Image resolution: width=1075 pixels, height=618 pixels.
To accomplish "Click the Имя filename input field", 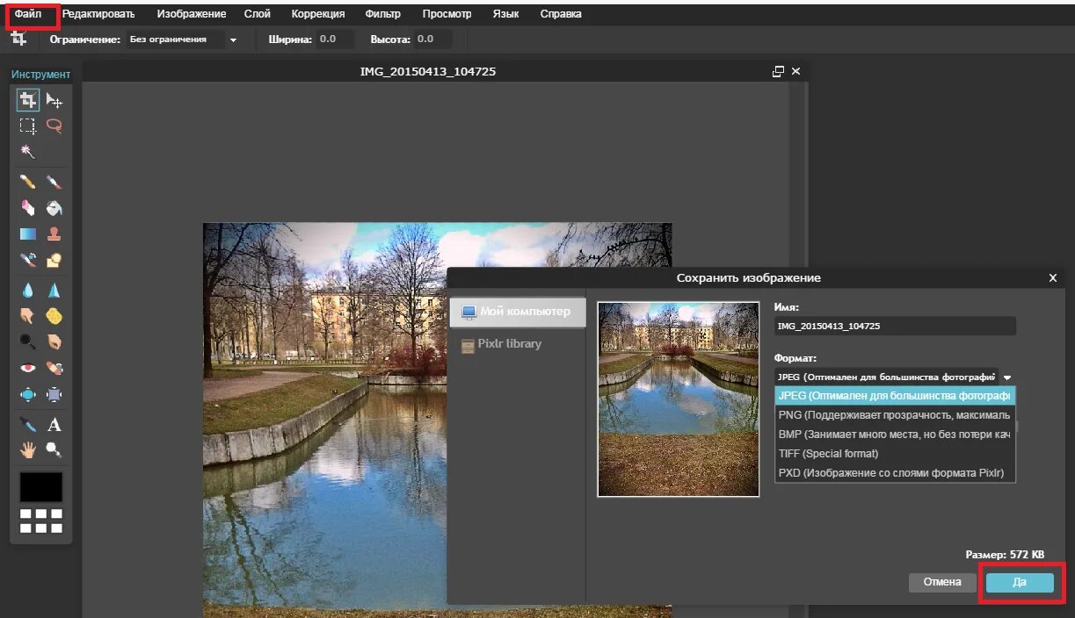I will coord(895,326).
